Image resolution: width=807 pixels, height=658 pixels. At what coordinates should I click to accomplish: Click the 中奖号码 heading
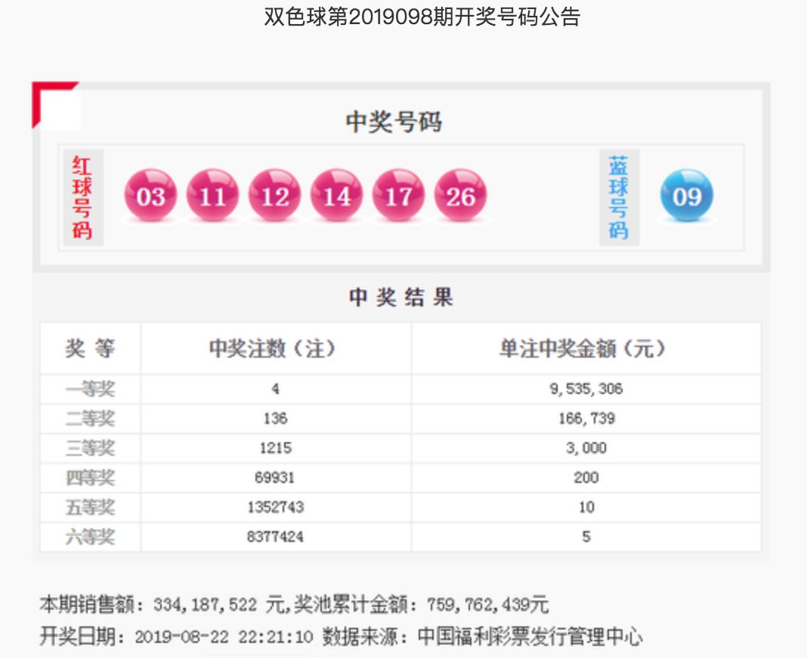(x=394, y=122)
